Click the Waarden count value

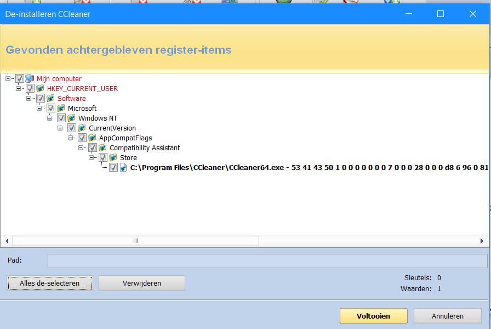[x=439, y=289]
